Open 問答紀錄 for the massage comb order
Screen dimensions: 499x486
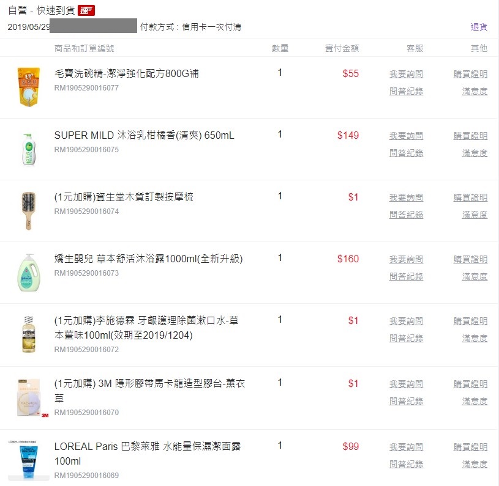pos(406,215)
